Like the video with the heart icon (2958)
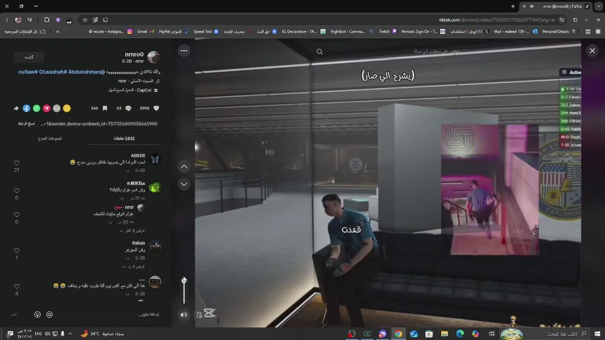This screenshot has height=340, width=605. (156, 108)
